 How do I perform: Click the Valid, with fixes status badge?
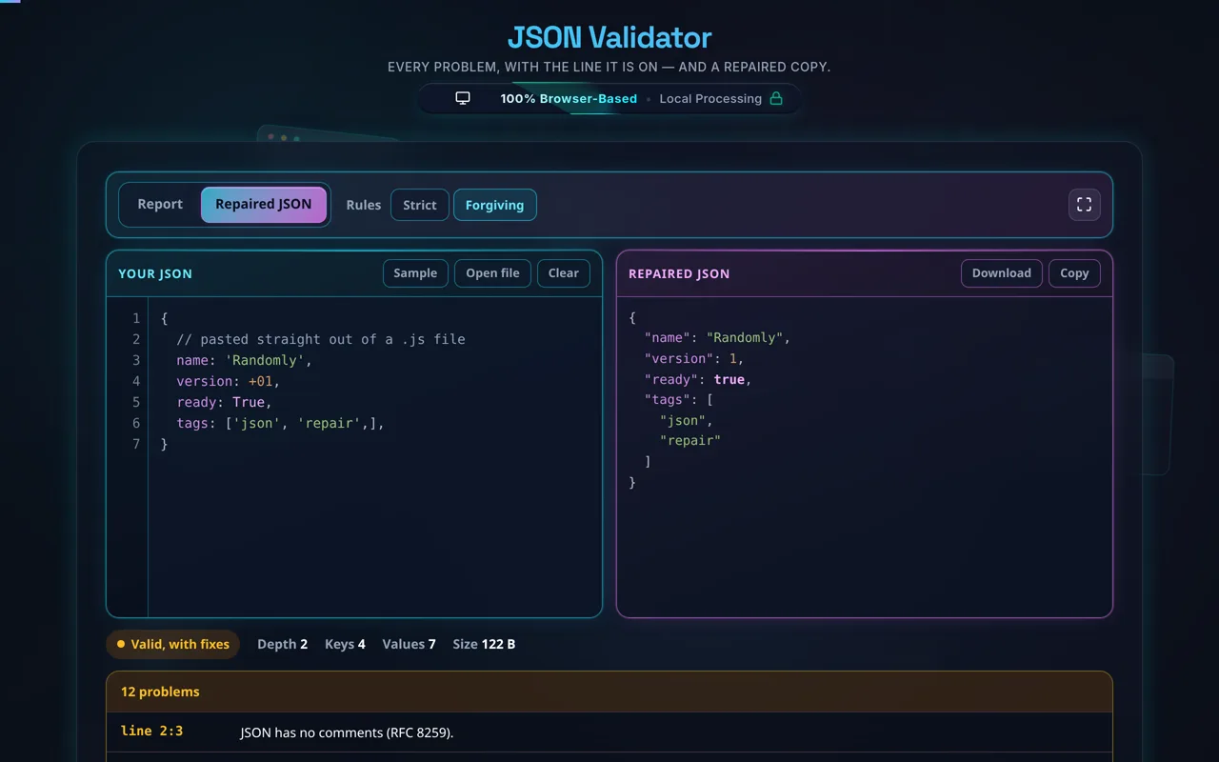click(172, 644)
